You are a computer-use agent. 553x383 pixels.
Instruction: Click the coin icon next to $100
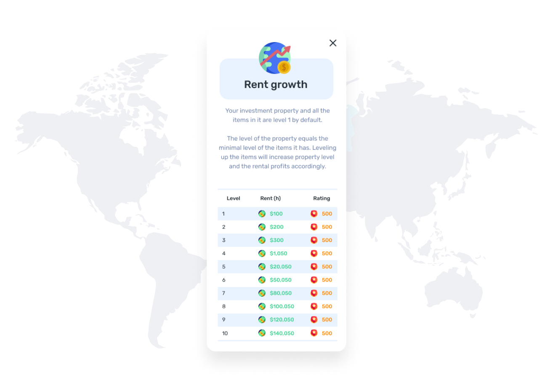point(262,214)
